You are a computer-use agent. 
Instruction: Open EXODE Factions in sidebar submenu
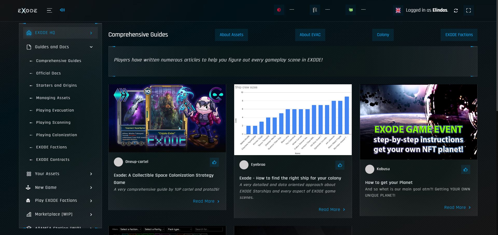click(52, 147)
